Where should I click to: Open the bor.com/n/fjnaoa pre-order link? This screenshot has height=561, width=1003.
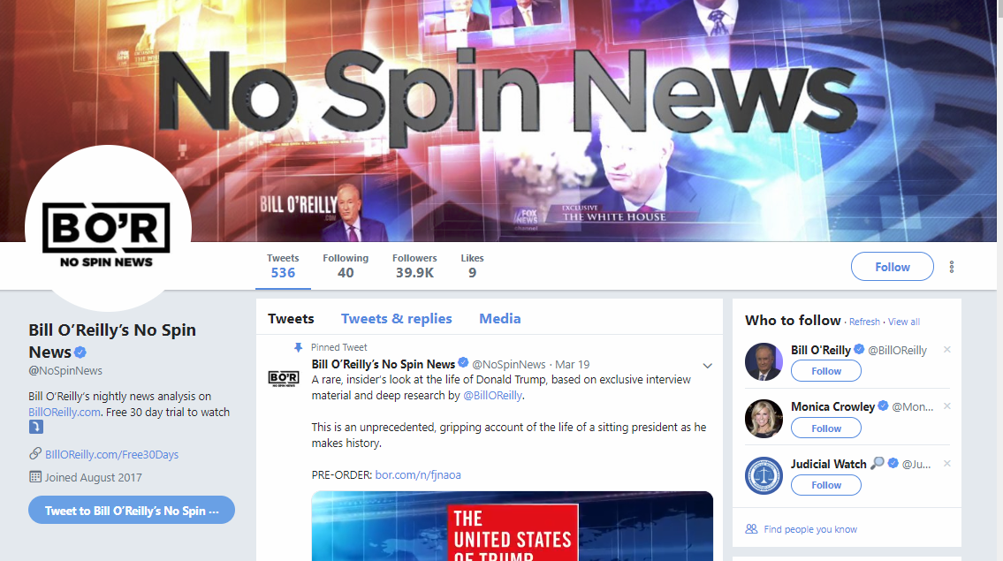tap(418, 474)
